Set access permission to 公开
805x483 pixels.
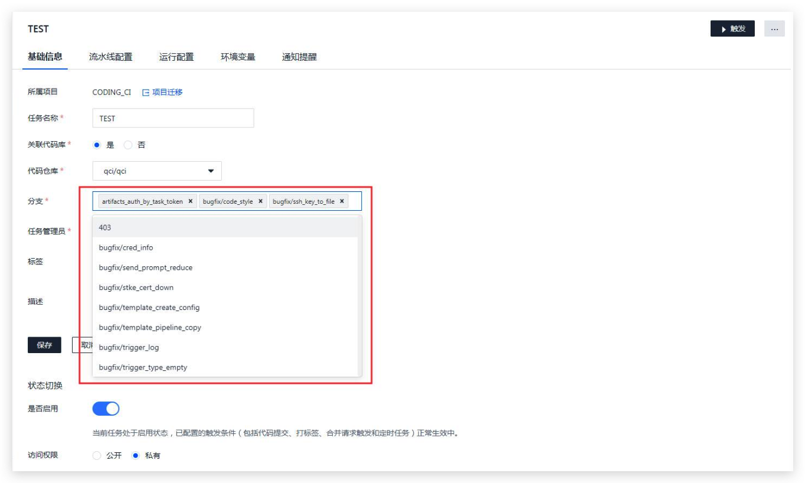97,456
